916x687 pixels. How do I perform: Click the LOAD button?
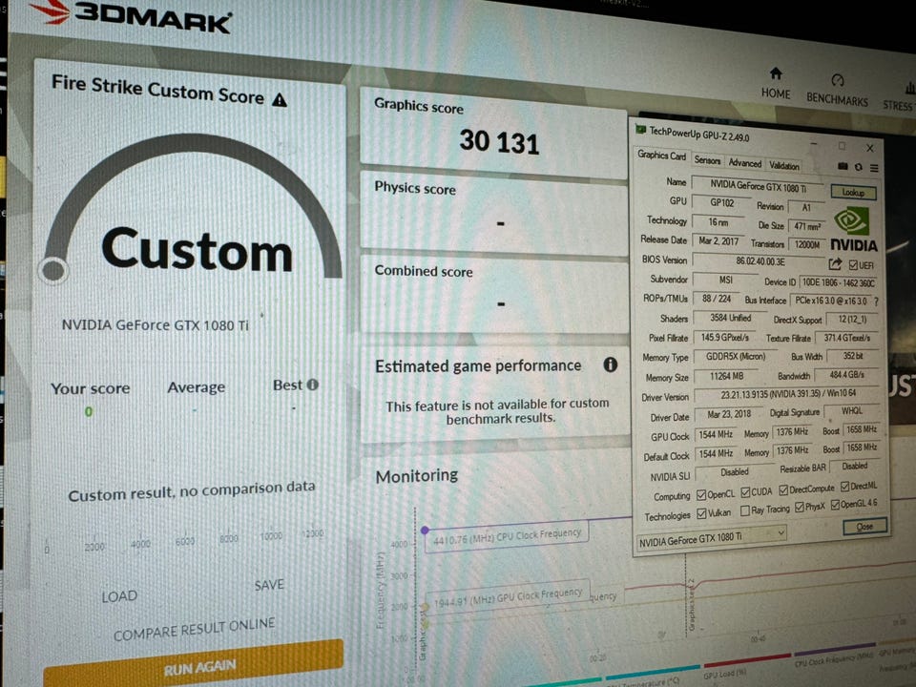pos(120,596)
